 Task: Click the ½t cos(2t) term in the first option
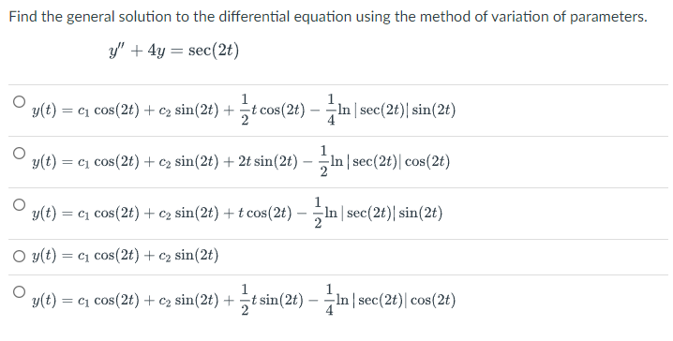tap(273, 111)
